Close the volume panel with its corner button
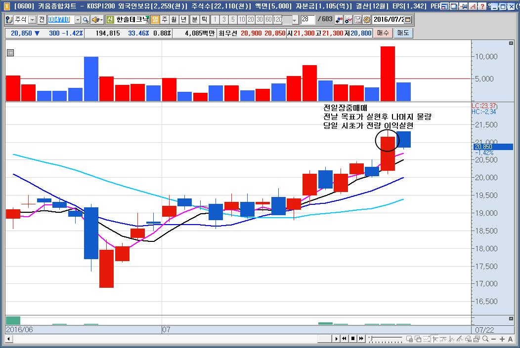Screen dimensions: 520x348 point(511,43)
